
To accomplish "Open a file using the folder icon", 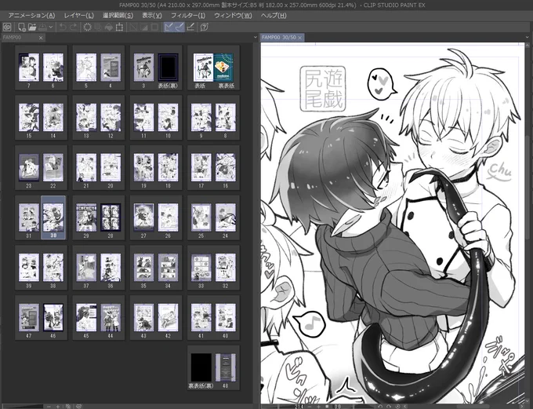I will (x=32, y=27).
